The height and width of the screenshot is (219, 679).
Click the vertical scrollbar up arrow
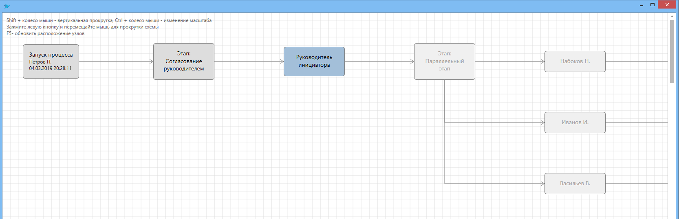point(672,16)
